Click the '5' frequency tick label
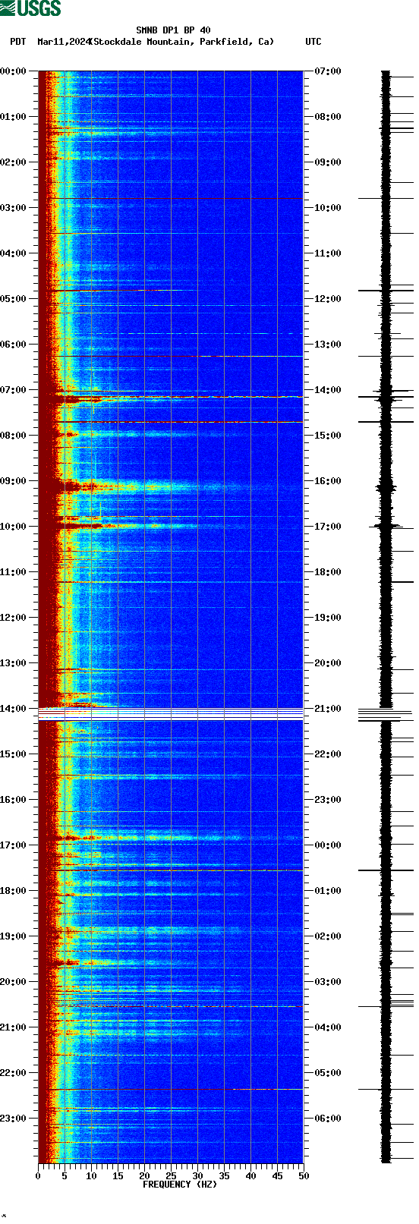This screenshot has width=419, height=1224. pos(65,1176)
